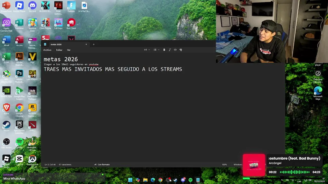Open the Fortnite desktop shortcut
Image resolution: width=328 pixels, height=184 pixels.
pos(71,7)
